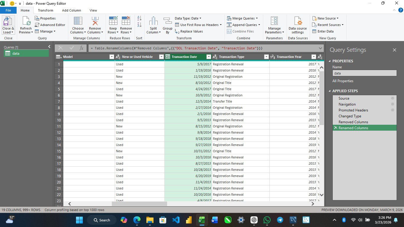Click the Split Column icon
404x227 pixels.
coord(153,22)
